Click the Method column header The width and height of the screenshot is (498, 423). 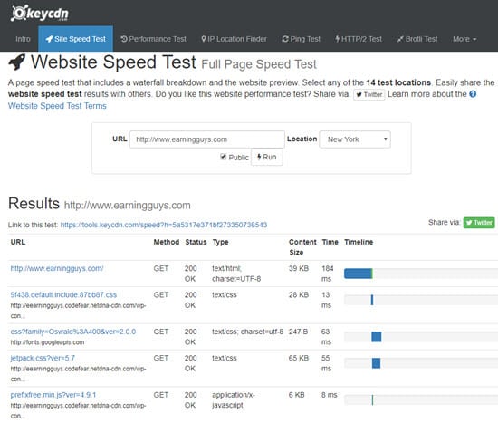tap(167, 242)
